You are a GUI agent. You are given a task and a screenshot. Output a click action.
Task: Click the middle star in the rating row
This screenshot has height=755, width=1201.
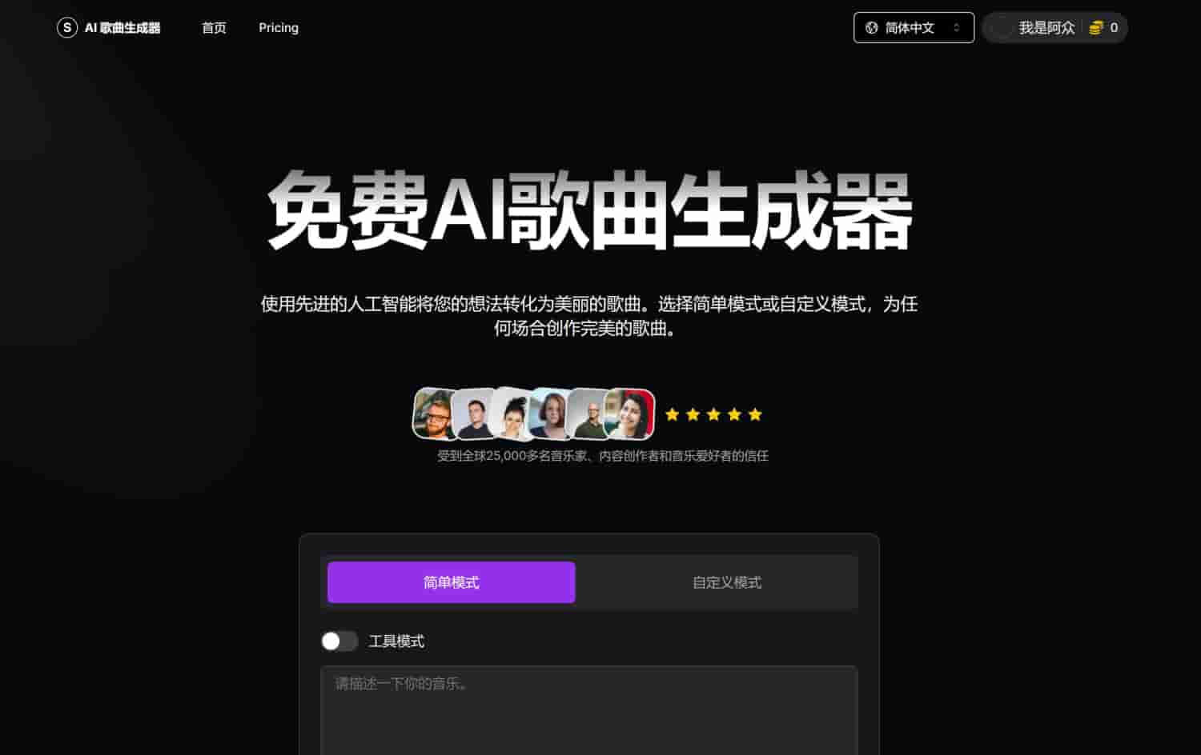tap(714, 413)
